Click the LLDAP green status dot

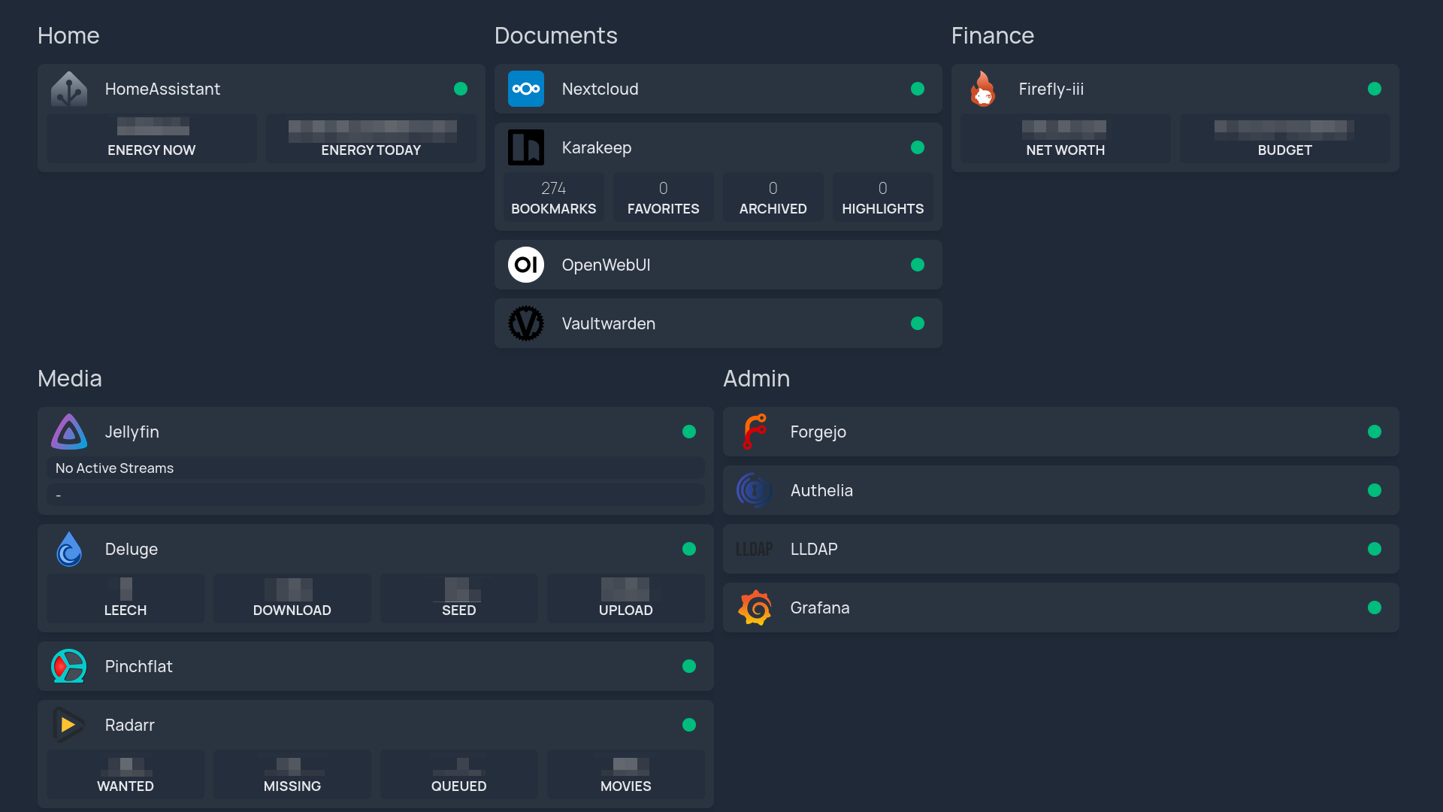pos(1375,549)
